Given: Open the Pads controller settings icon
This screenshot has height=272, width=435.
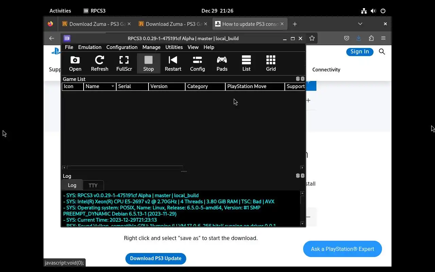Looking at the screenshot, I should click(x=222, y=64).
